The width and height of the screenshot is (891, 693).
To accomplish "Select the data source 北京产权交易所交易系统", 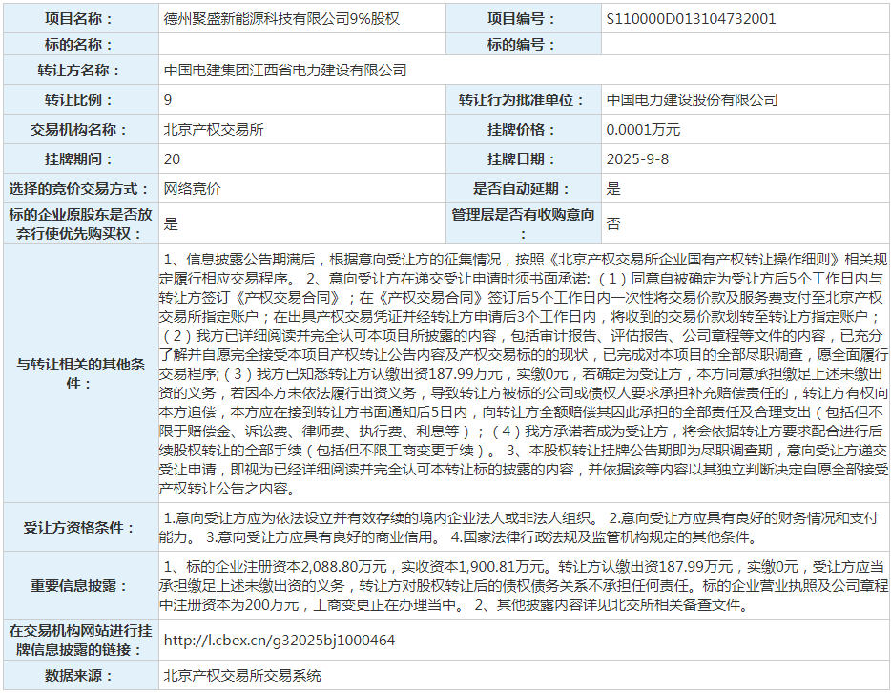I will pyautogui.click(x=239, y=679).
